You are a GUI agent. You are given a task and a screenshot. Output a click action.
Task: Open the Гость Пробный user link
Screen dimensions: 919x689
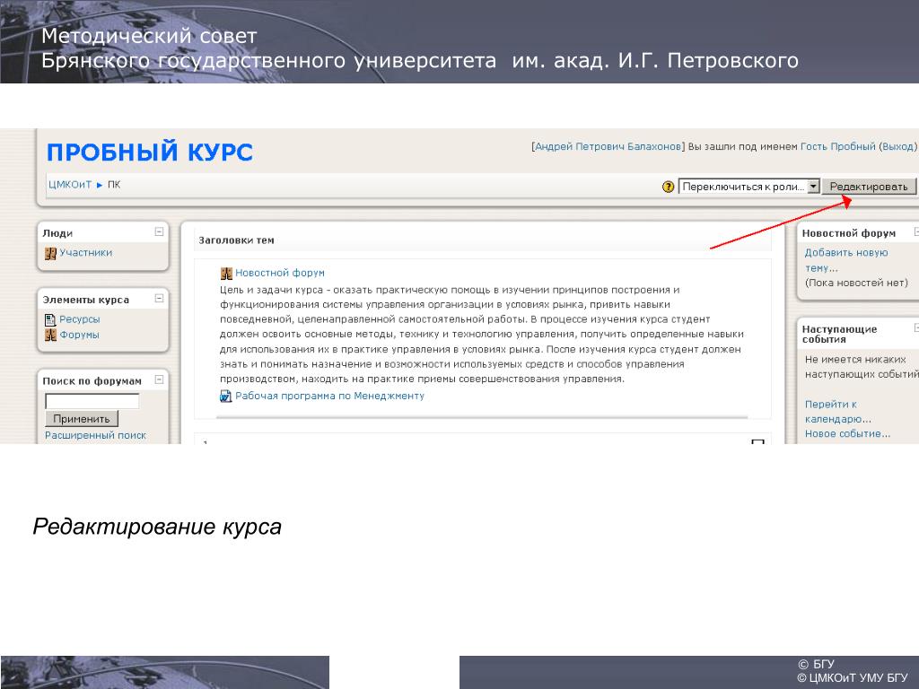tap(837, 146)
